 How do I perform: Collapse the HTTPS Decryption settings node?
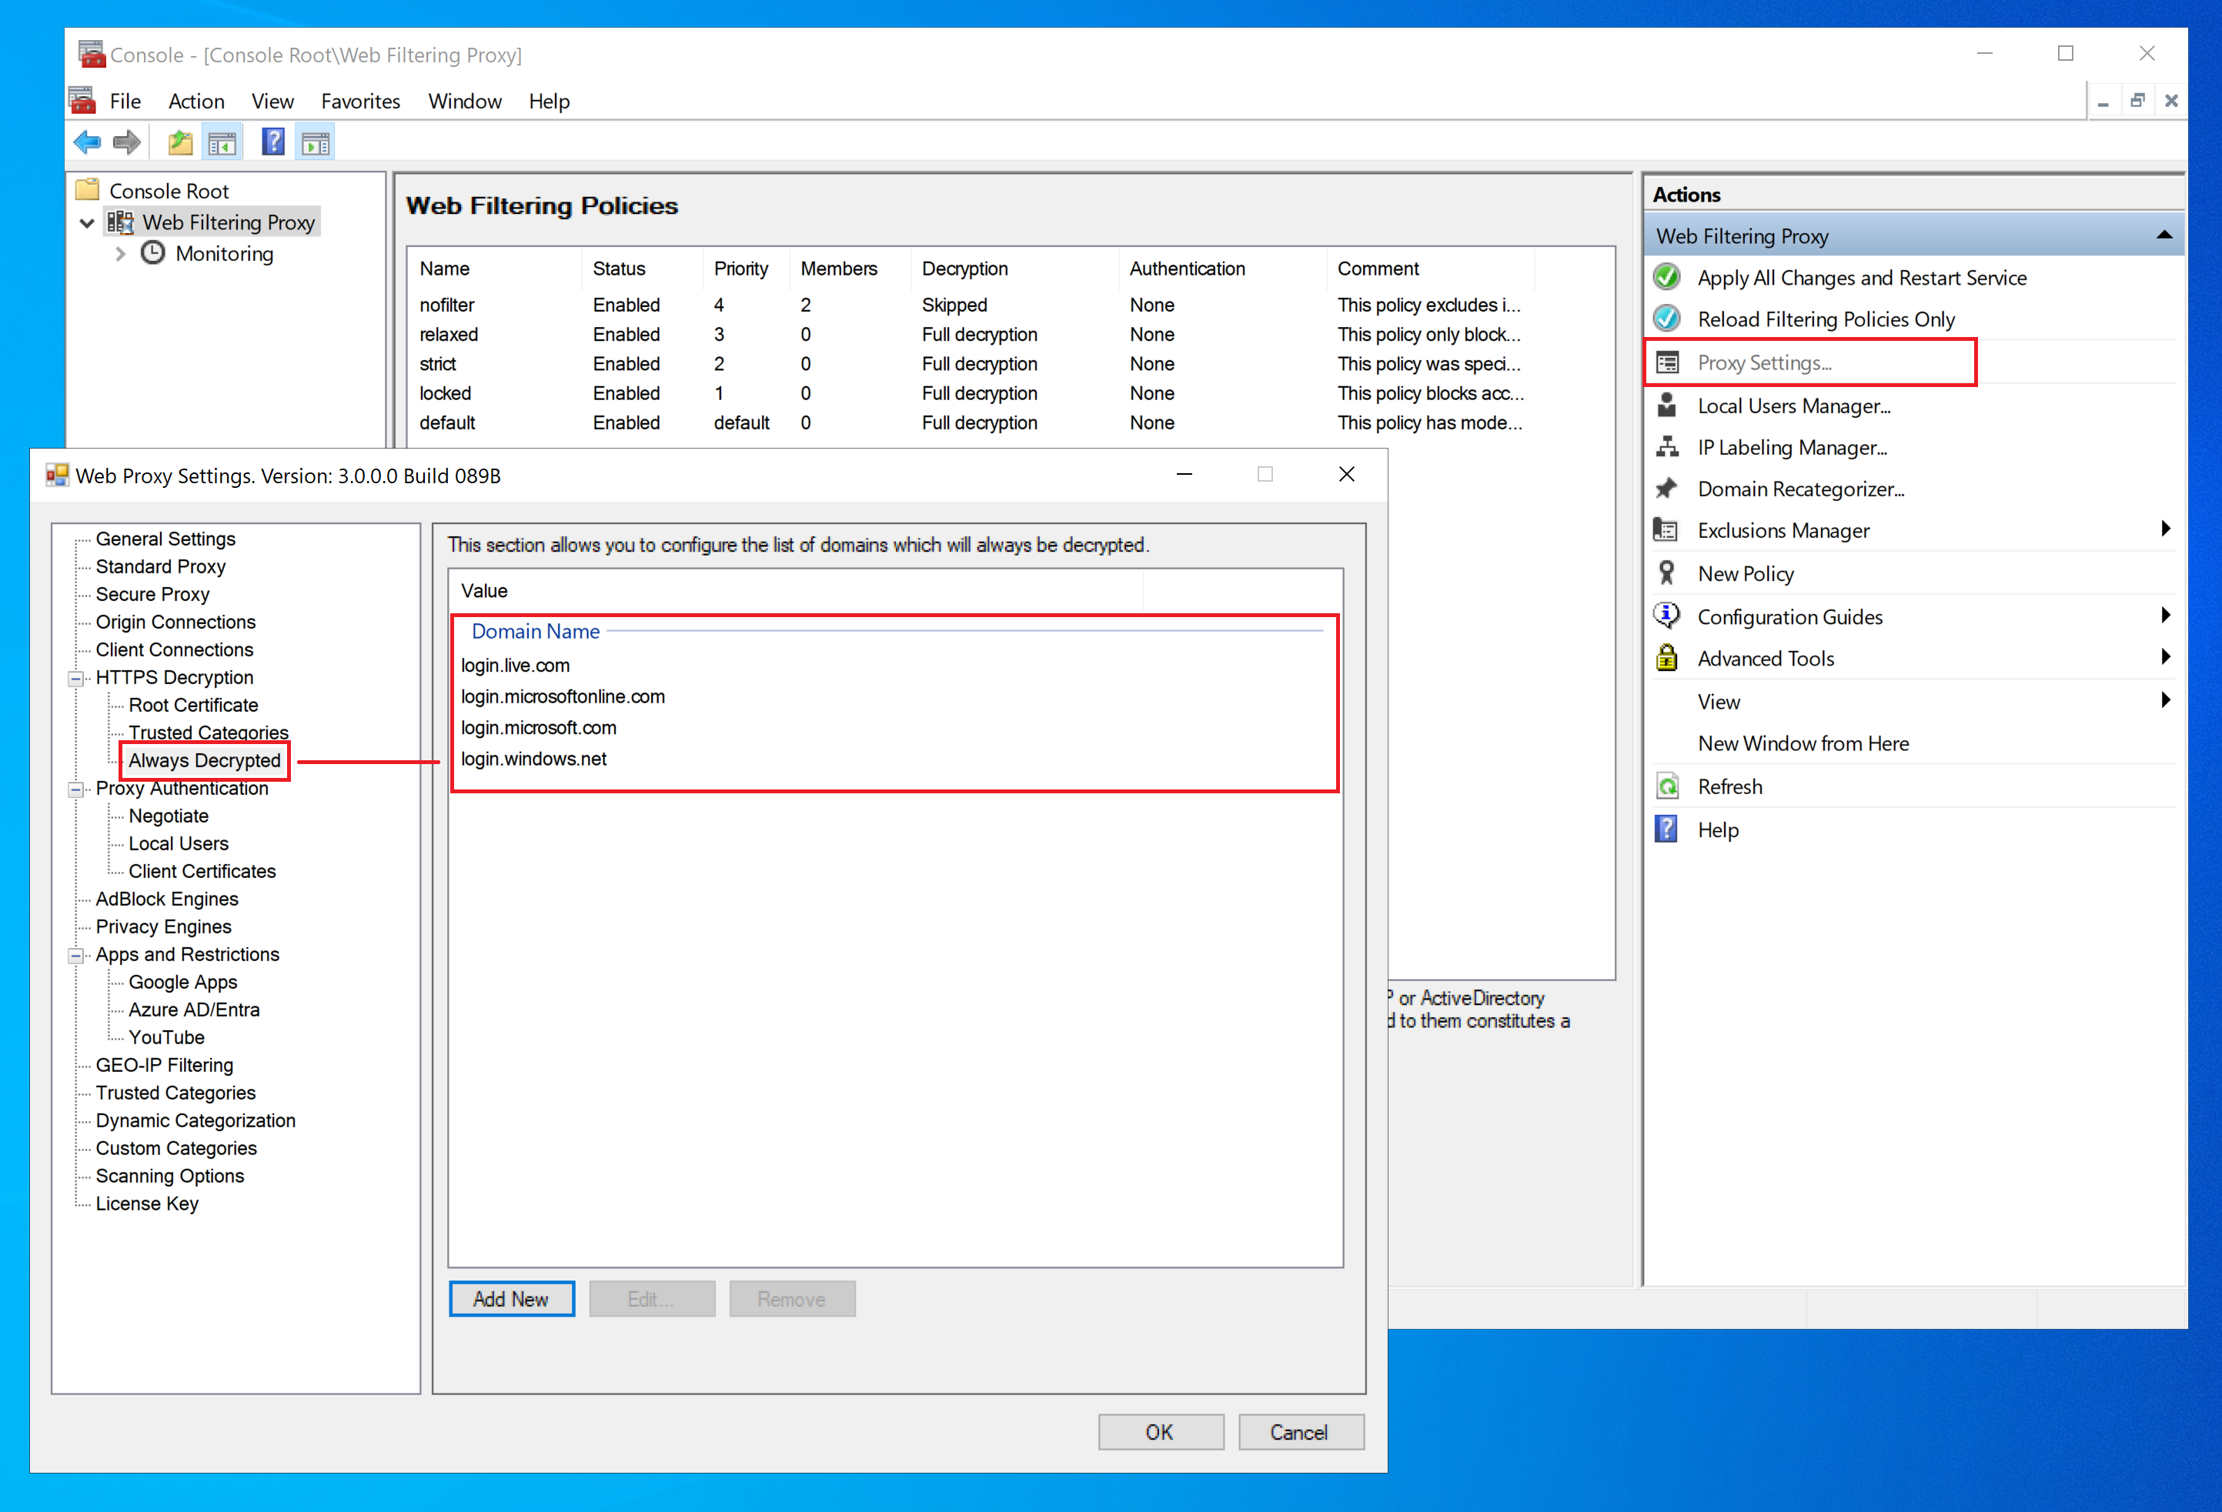click(x=75, y=679)
